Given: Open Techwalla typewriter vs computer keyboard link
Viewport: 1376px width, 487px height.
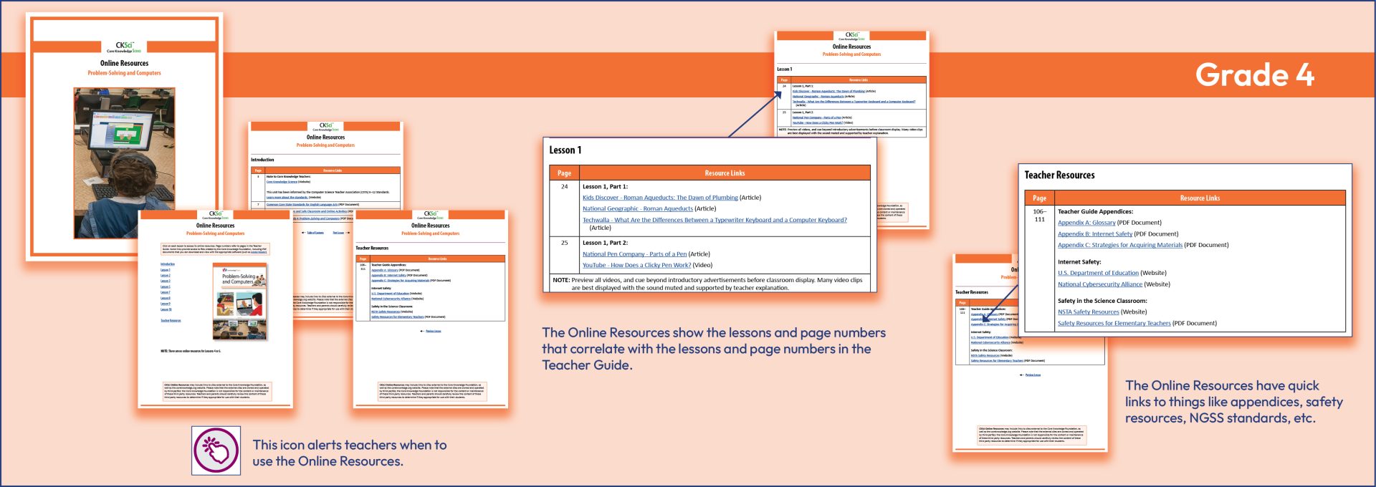Looking at the screenshot, I should pyautogui.click(x=714, y=221).
